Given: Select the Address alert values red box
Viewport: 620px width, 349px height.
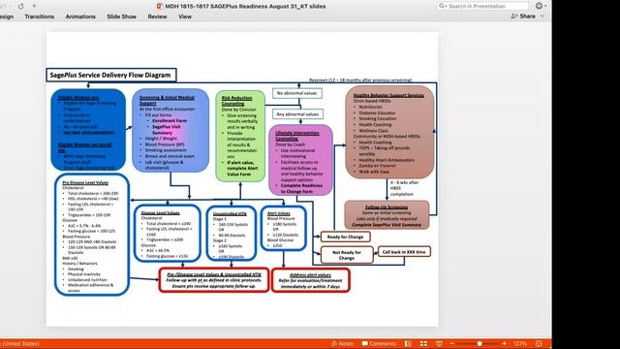Looking at the screenshot, I should (311, 280).
